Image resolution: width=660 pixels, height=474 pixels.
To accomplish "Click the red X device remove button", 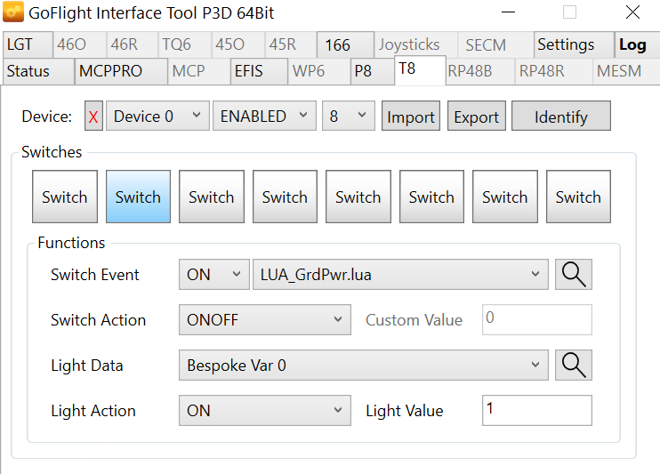I will tap(93, 116).
